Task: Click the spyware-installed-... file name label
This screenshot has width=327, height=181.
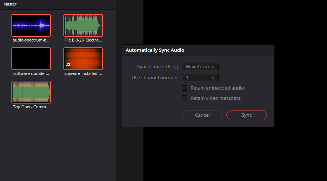Action: point(83,73)
